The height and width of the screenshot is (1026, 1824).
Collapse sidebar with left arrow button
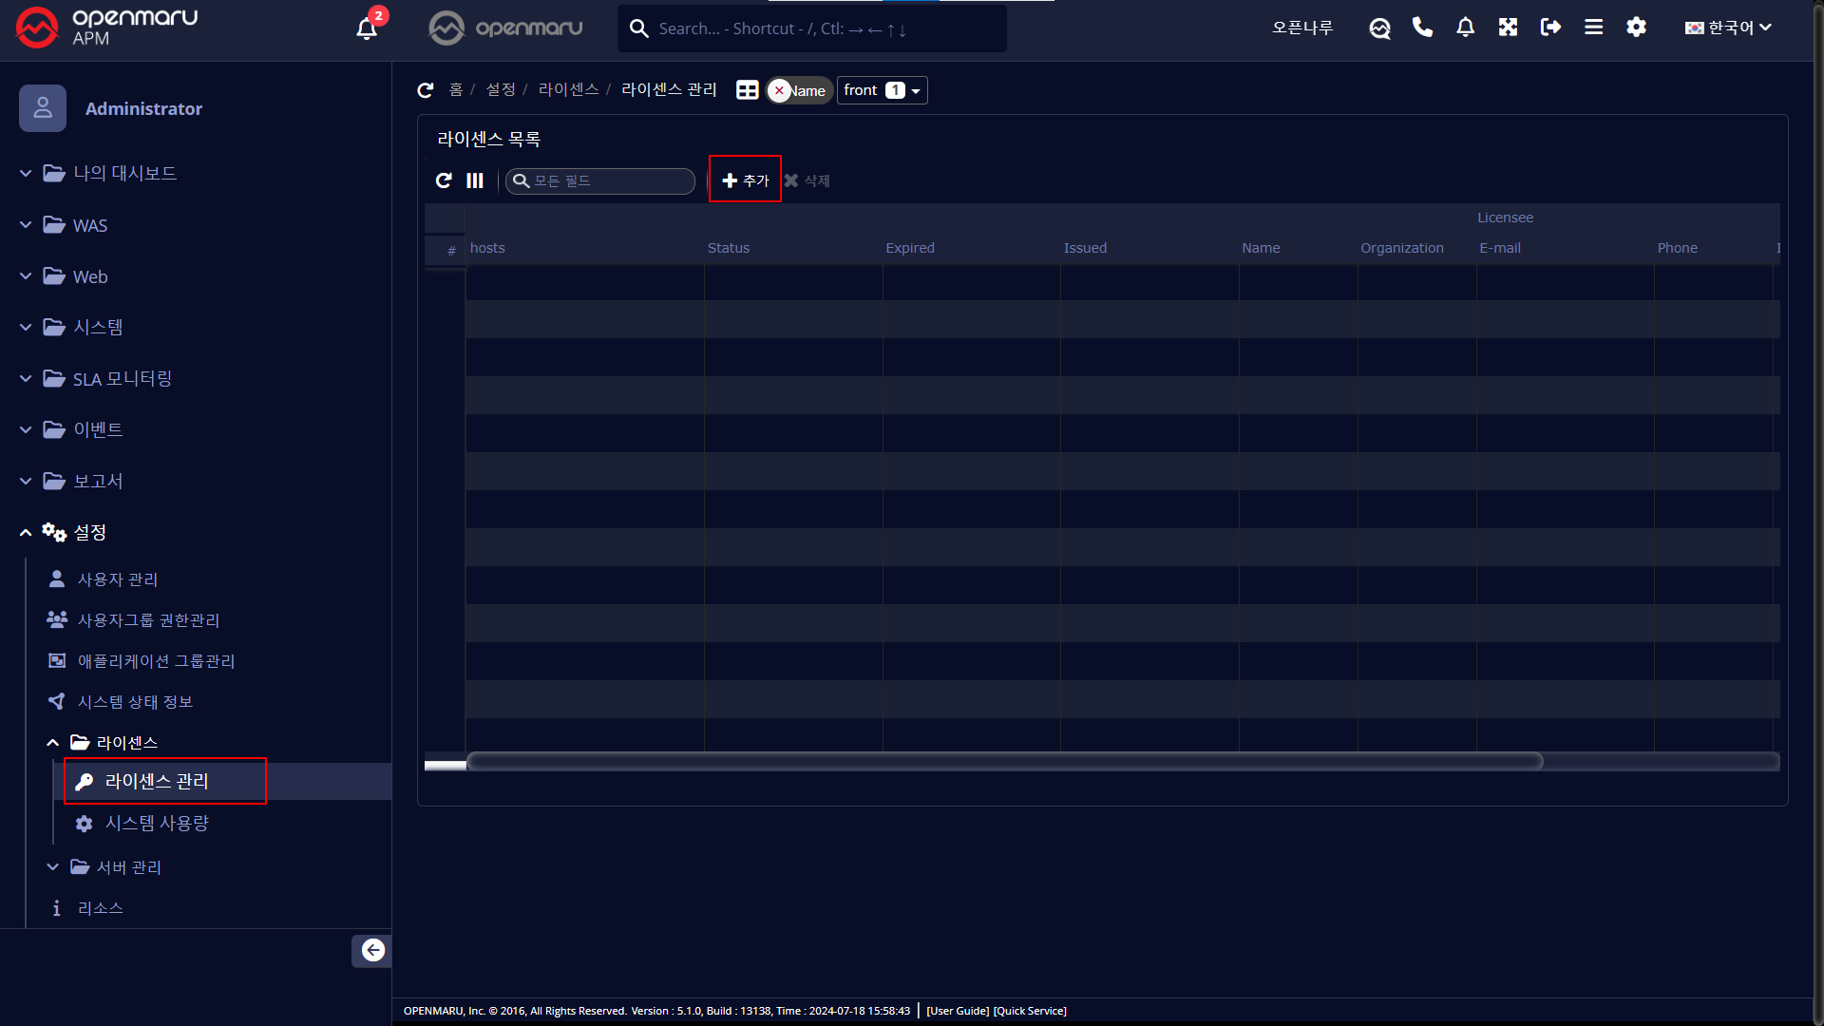(372, 950)
